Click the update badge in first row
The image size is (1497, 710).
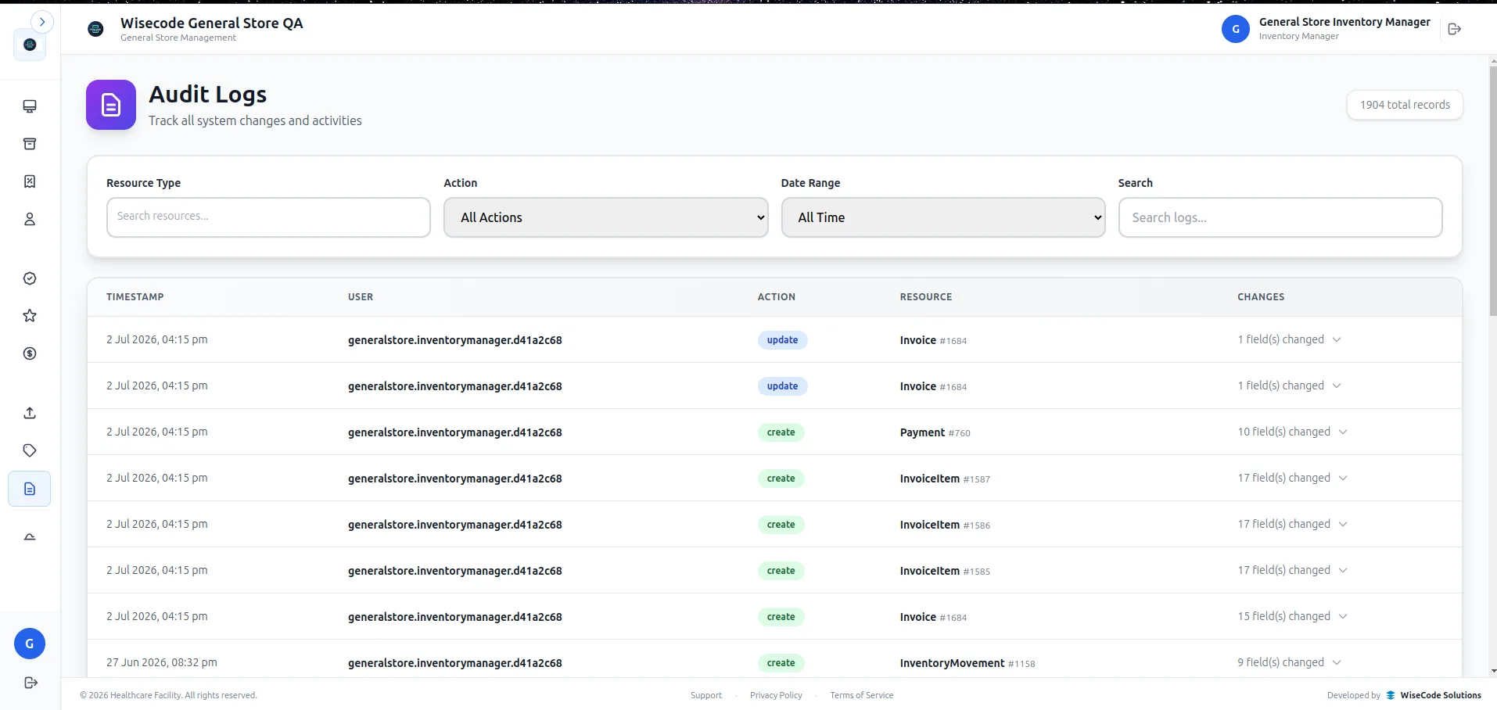782,340
